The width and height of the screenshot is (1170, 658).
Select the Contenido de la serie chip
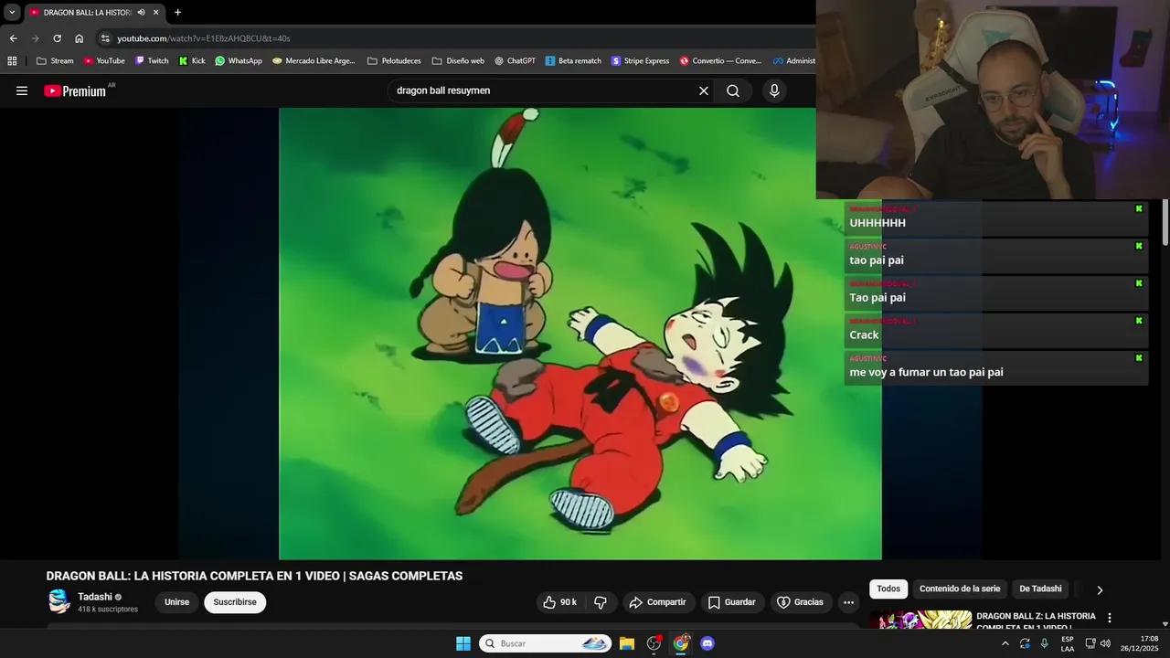tap(960, 589)
